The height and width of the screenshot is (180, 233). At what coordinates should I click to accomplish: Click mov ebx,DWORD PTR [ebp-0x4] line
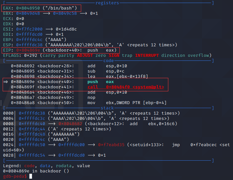88,102
